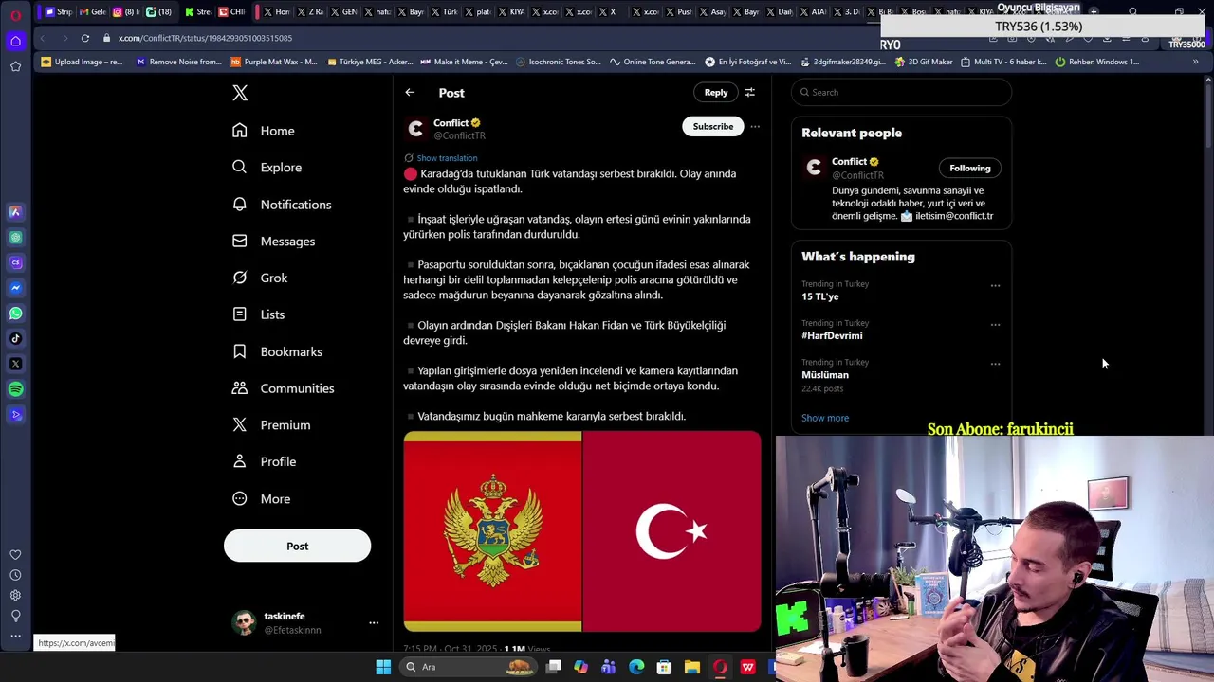The height and width of the screenshot is (682, 1214).
Task: Open reply sort filter icon
Action: tap(749, 93)
